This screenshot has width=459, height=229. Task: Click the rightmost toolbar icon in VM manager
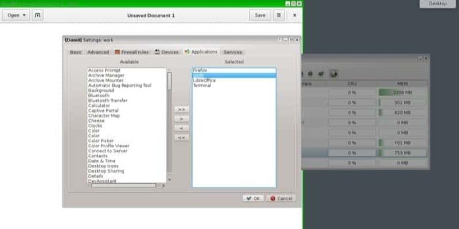[334, 73]
